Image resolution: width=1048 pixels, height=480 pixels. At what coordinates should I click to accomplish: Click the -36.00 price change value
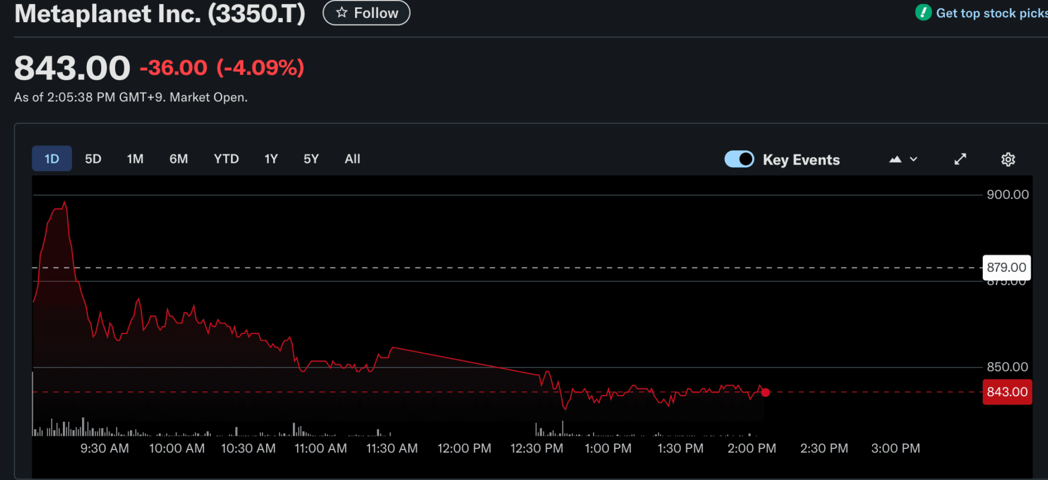(x=174, y=68)
